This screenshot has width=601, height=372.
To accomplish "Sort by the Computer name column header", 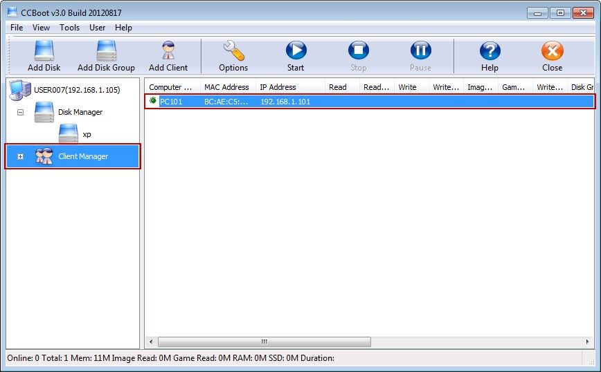I will [x=172, y=87].
